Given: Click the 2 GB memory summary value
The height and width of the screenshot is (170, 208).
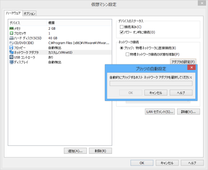Looking at the screenshot, I should [52, 28].
